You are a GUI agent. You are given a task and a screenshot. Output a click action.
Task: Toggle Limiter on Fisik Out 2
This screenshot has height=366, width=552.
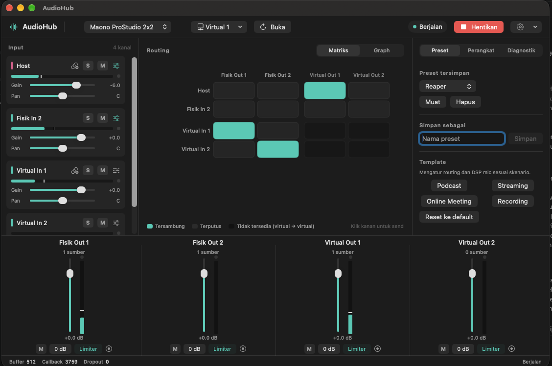coord(222,349)
